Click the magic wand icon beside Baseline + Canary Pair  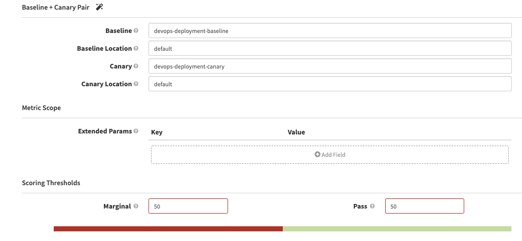[99, 7]
